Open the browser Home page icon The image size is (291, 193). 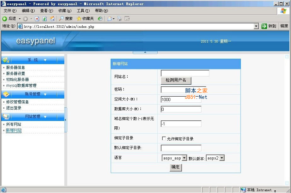pos(53,18)
